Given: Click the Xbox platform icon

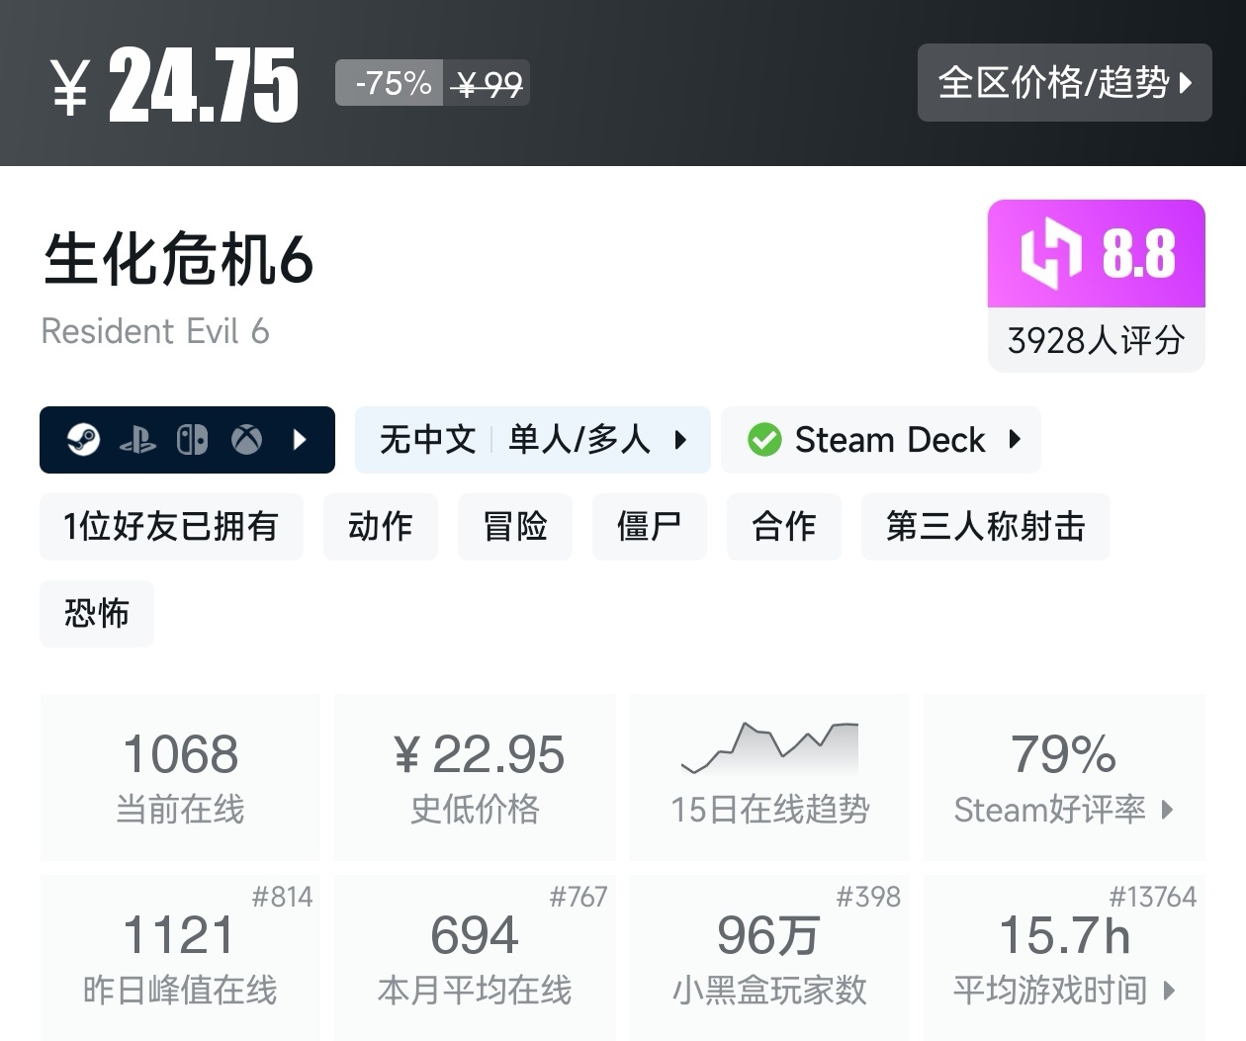Looking at the screenshot, I should point(246,439).
